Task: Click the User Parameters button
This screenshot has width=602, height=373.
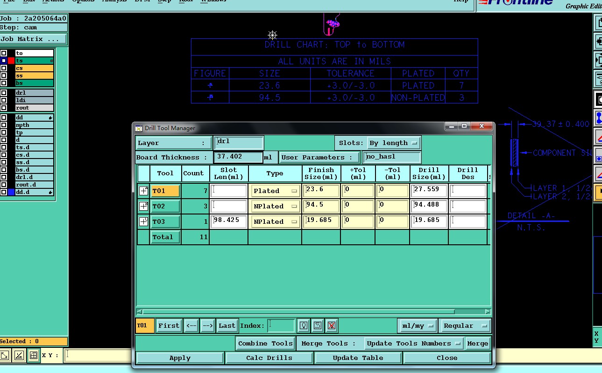Action: tap(320, 157)
